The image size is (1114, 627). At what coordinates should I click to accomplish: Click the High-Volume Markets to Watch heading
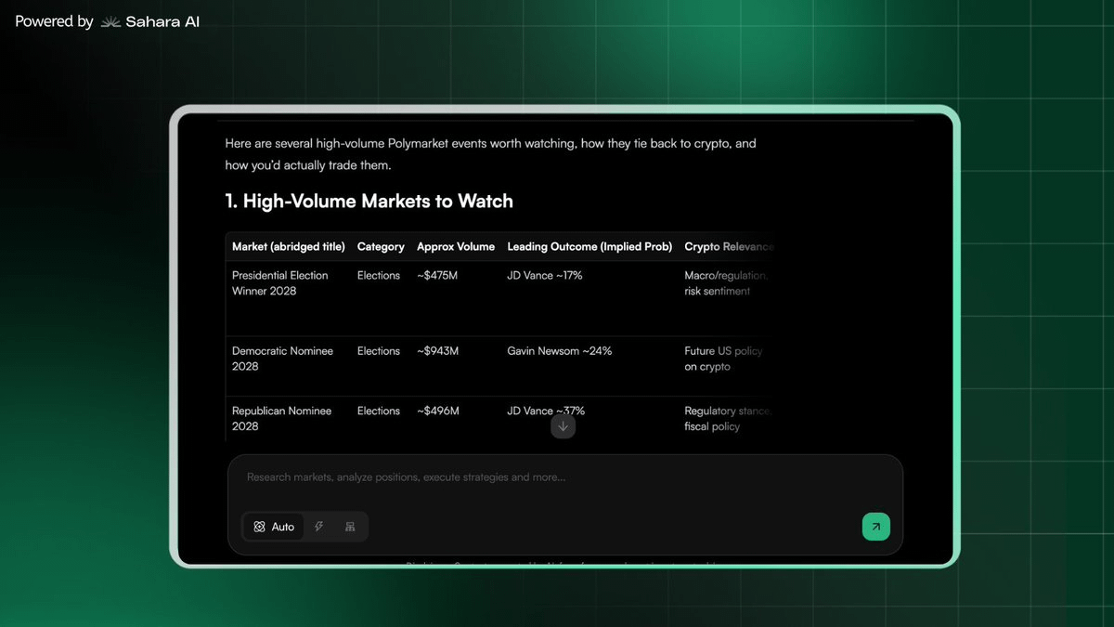point(369,201)
